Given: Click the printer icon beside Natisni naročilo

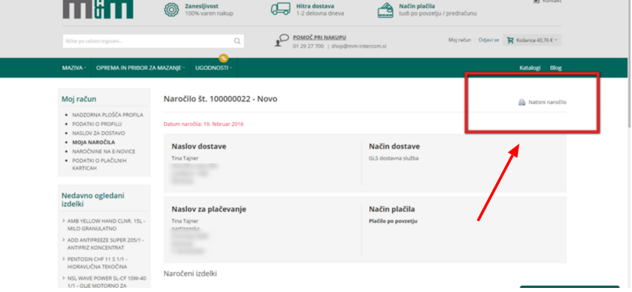Looking at the screenshot, I should coord(522,103).
